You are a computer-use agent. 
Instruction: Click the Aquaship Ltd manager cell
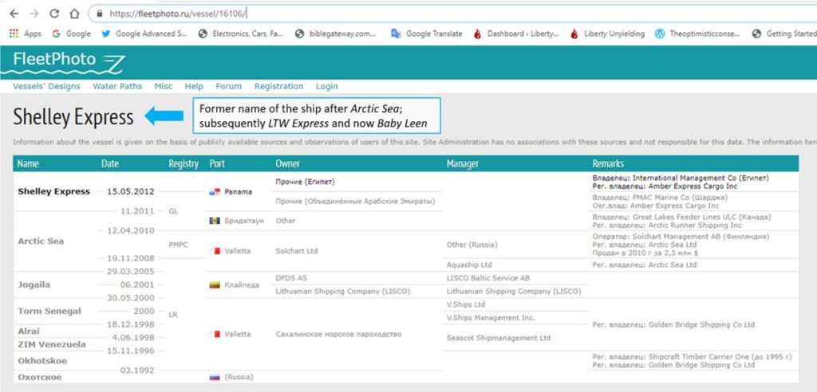pyautogui.click(x=469, y=265)
